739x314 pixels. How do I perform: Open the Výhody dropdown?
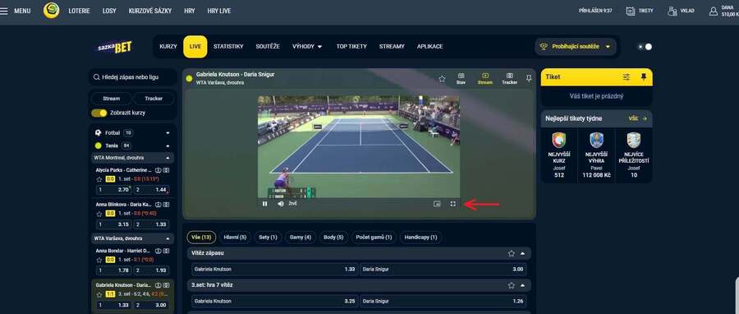[x=307, y=47]
